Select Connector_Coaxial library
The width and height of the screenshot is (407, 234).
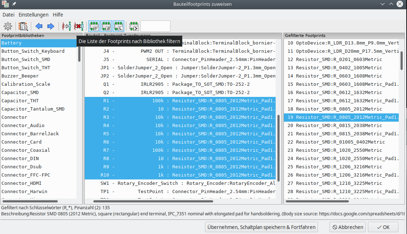38,150
